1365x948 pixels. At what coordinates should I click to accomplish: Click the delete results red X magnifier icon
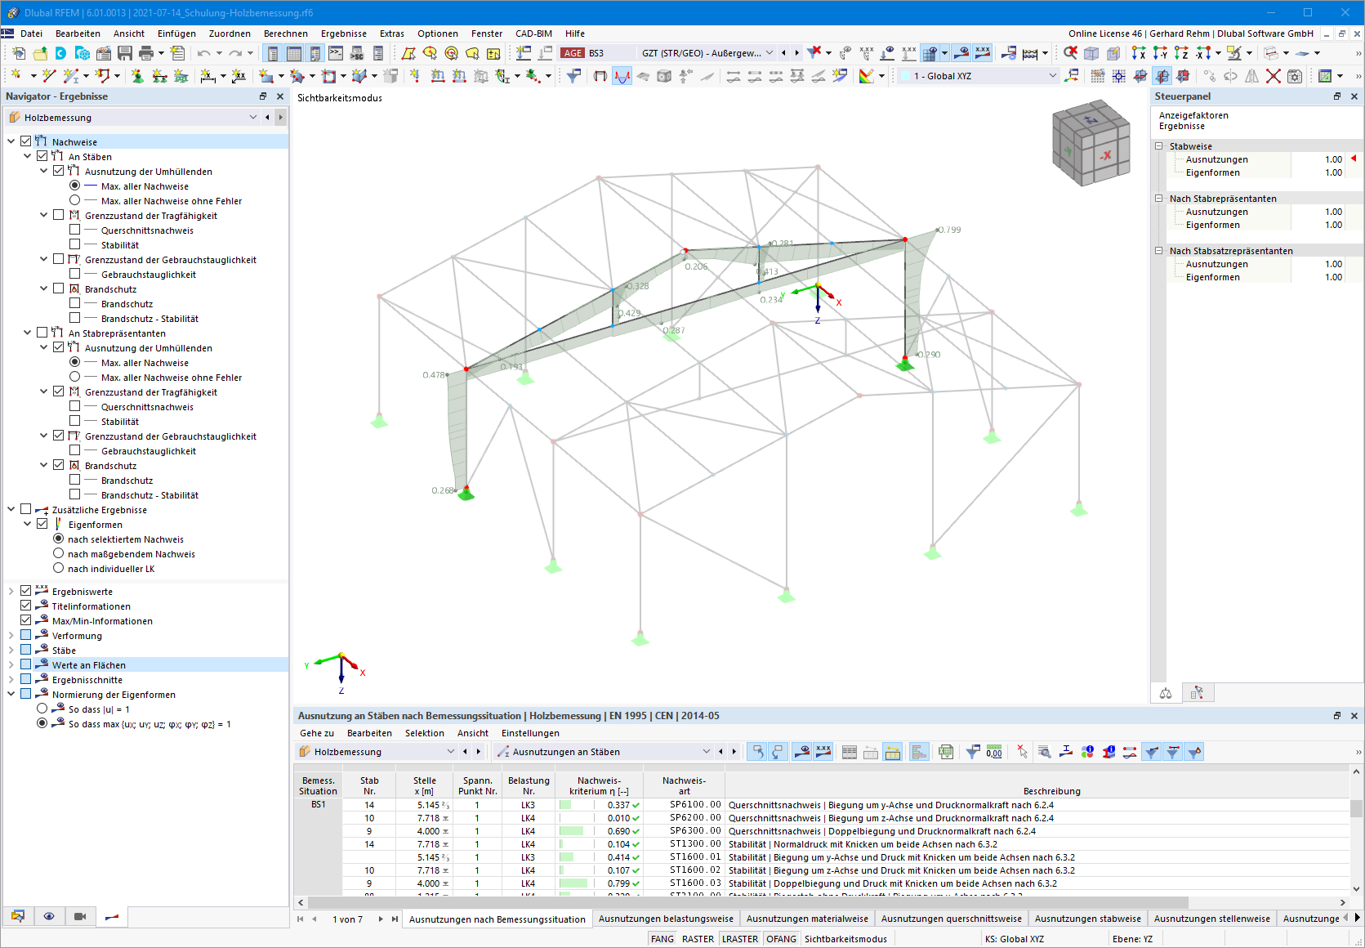tap(1070, 53)
